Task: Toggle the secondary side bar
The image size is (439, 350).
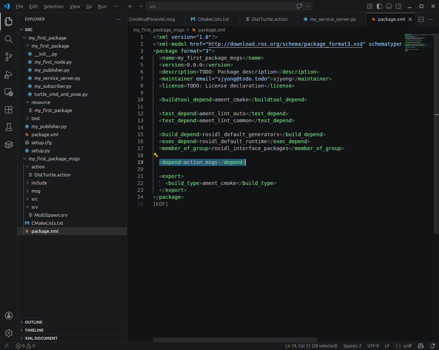Action: coord(398,6)
